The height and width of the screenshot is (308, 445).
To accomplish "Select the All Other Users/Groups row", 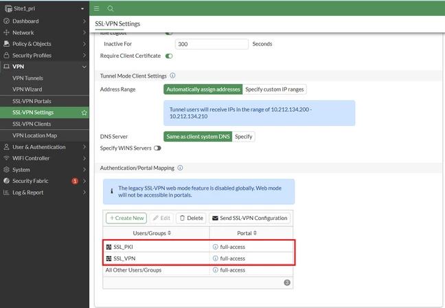I will pyautogui.click(x=198, y=270).
